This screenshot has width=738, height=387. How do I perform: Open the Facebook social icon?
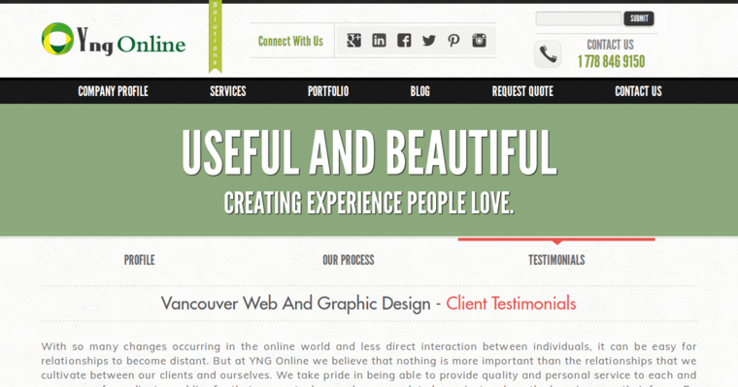point(404,41)
